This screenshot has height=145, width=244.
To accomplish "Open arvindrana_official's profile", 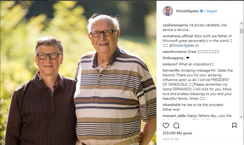I will [x=178, y=36].
